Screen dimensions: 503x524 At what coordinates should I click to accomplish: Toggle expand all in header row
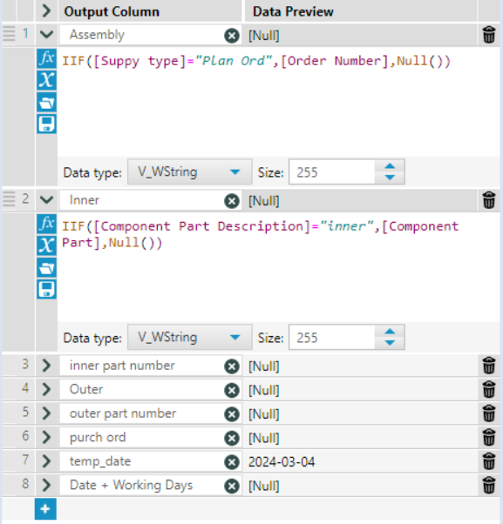(x=46, y=11)
